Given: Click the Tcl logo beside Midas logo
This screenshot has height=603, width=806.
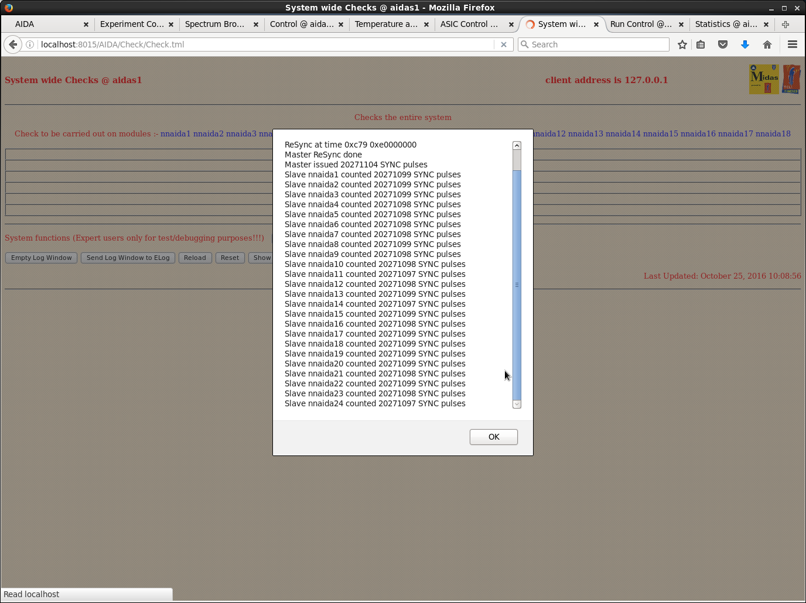Looking at the screenshot, I should pos(791,79).
